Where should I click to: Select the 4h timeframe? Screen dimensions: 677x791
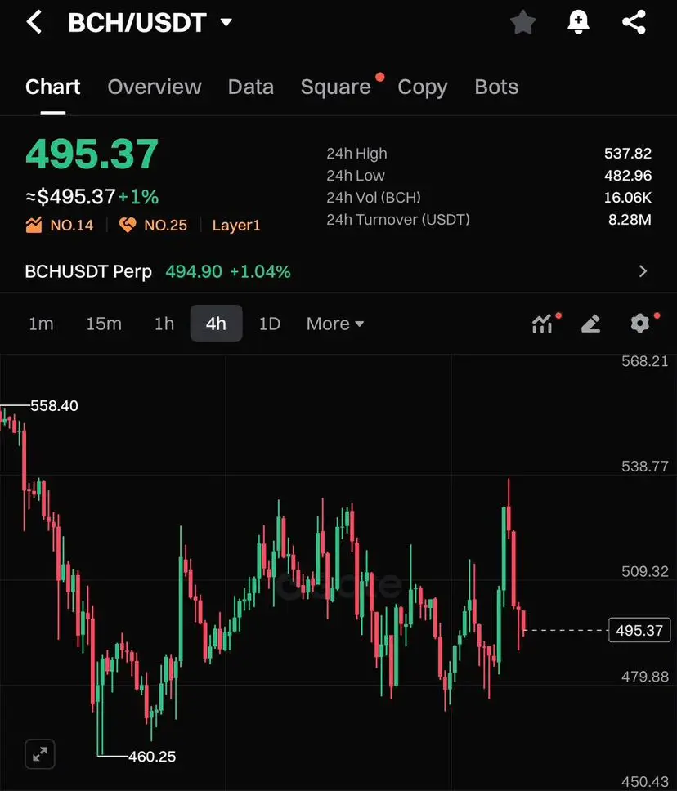[216, 324]
